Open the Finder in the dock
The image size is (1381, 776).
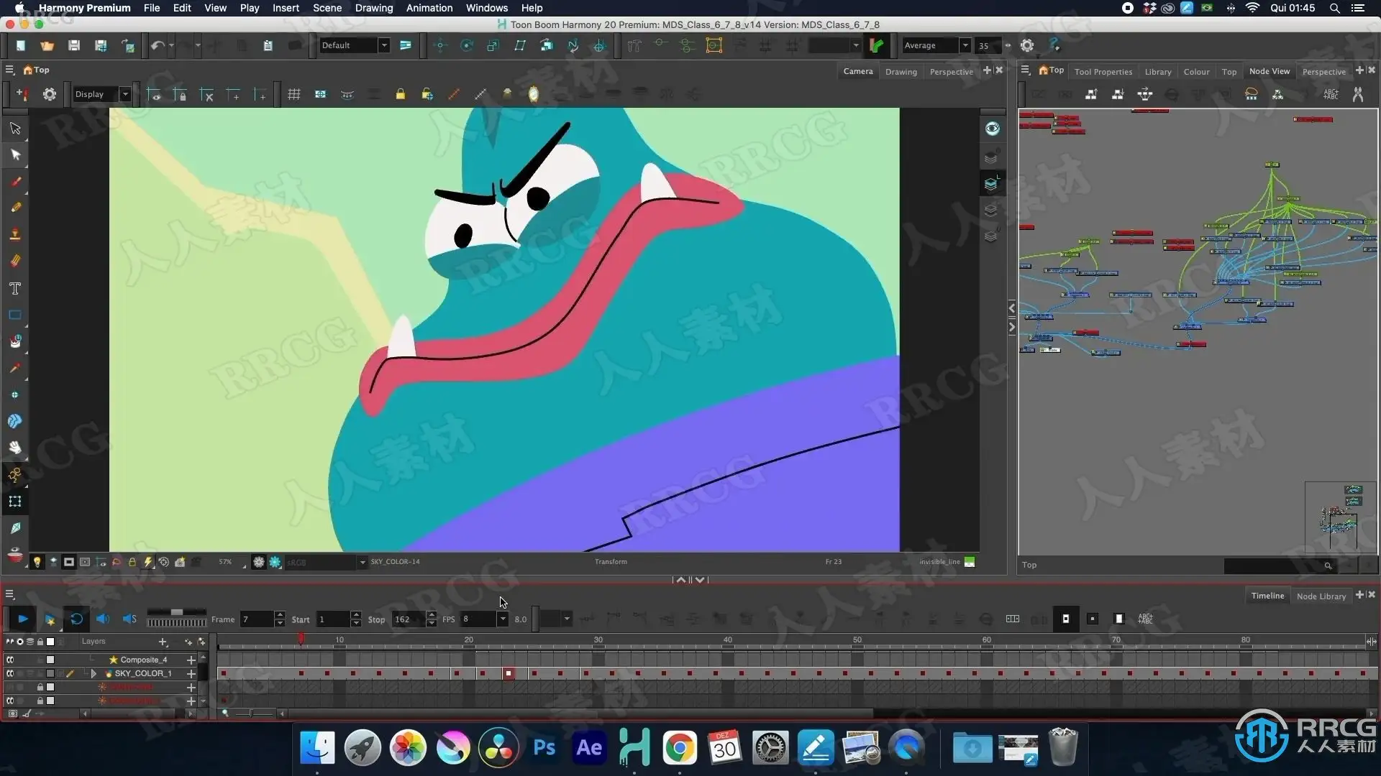pos(317,748)
